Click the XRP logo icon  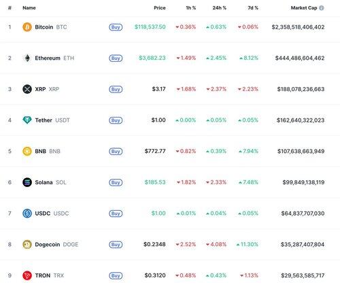[27, 89]
